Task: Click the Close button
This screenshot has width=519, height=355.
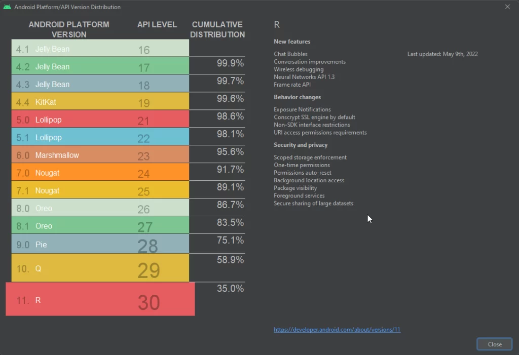Action: point(494,344)
